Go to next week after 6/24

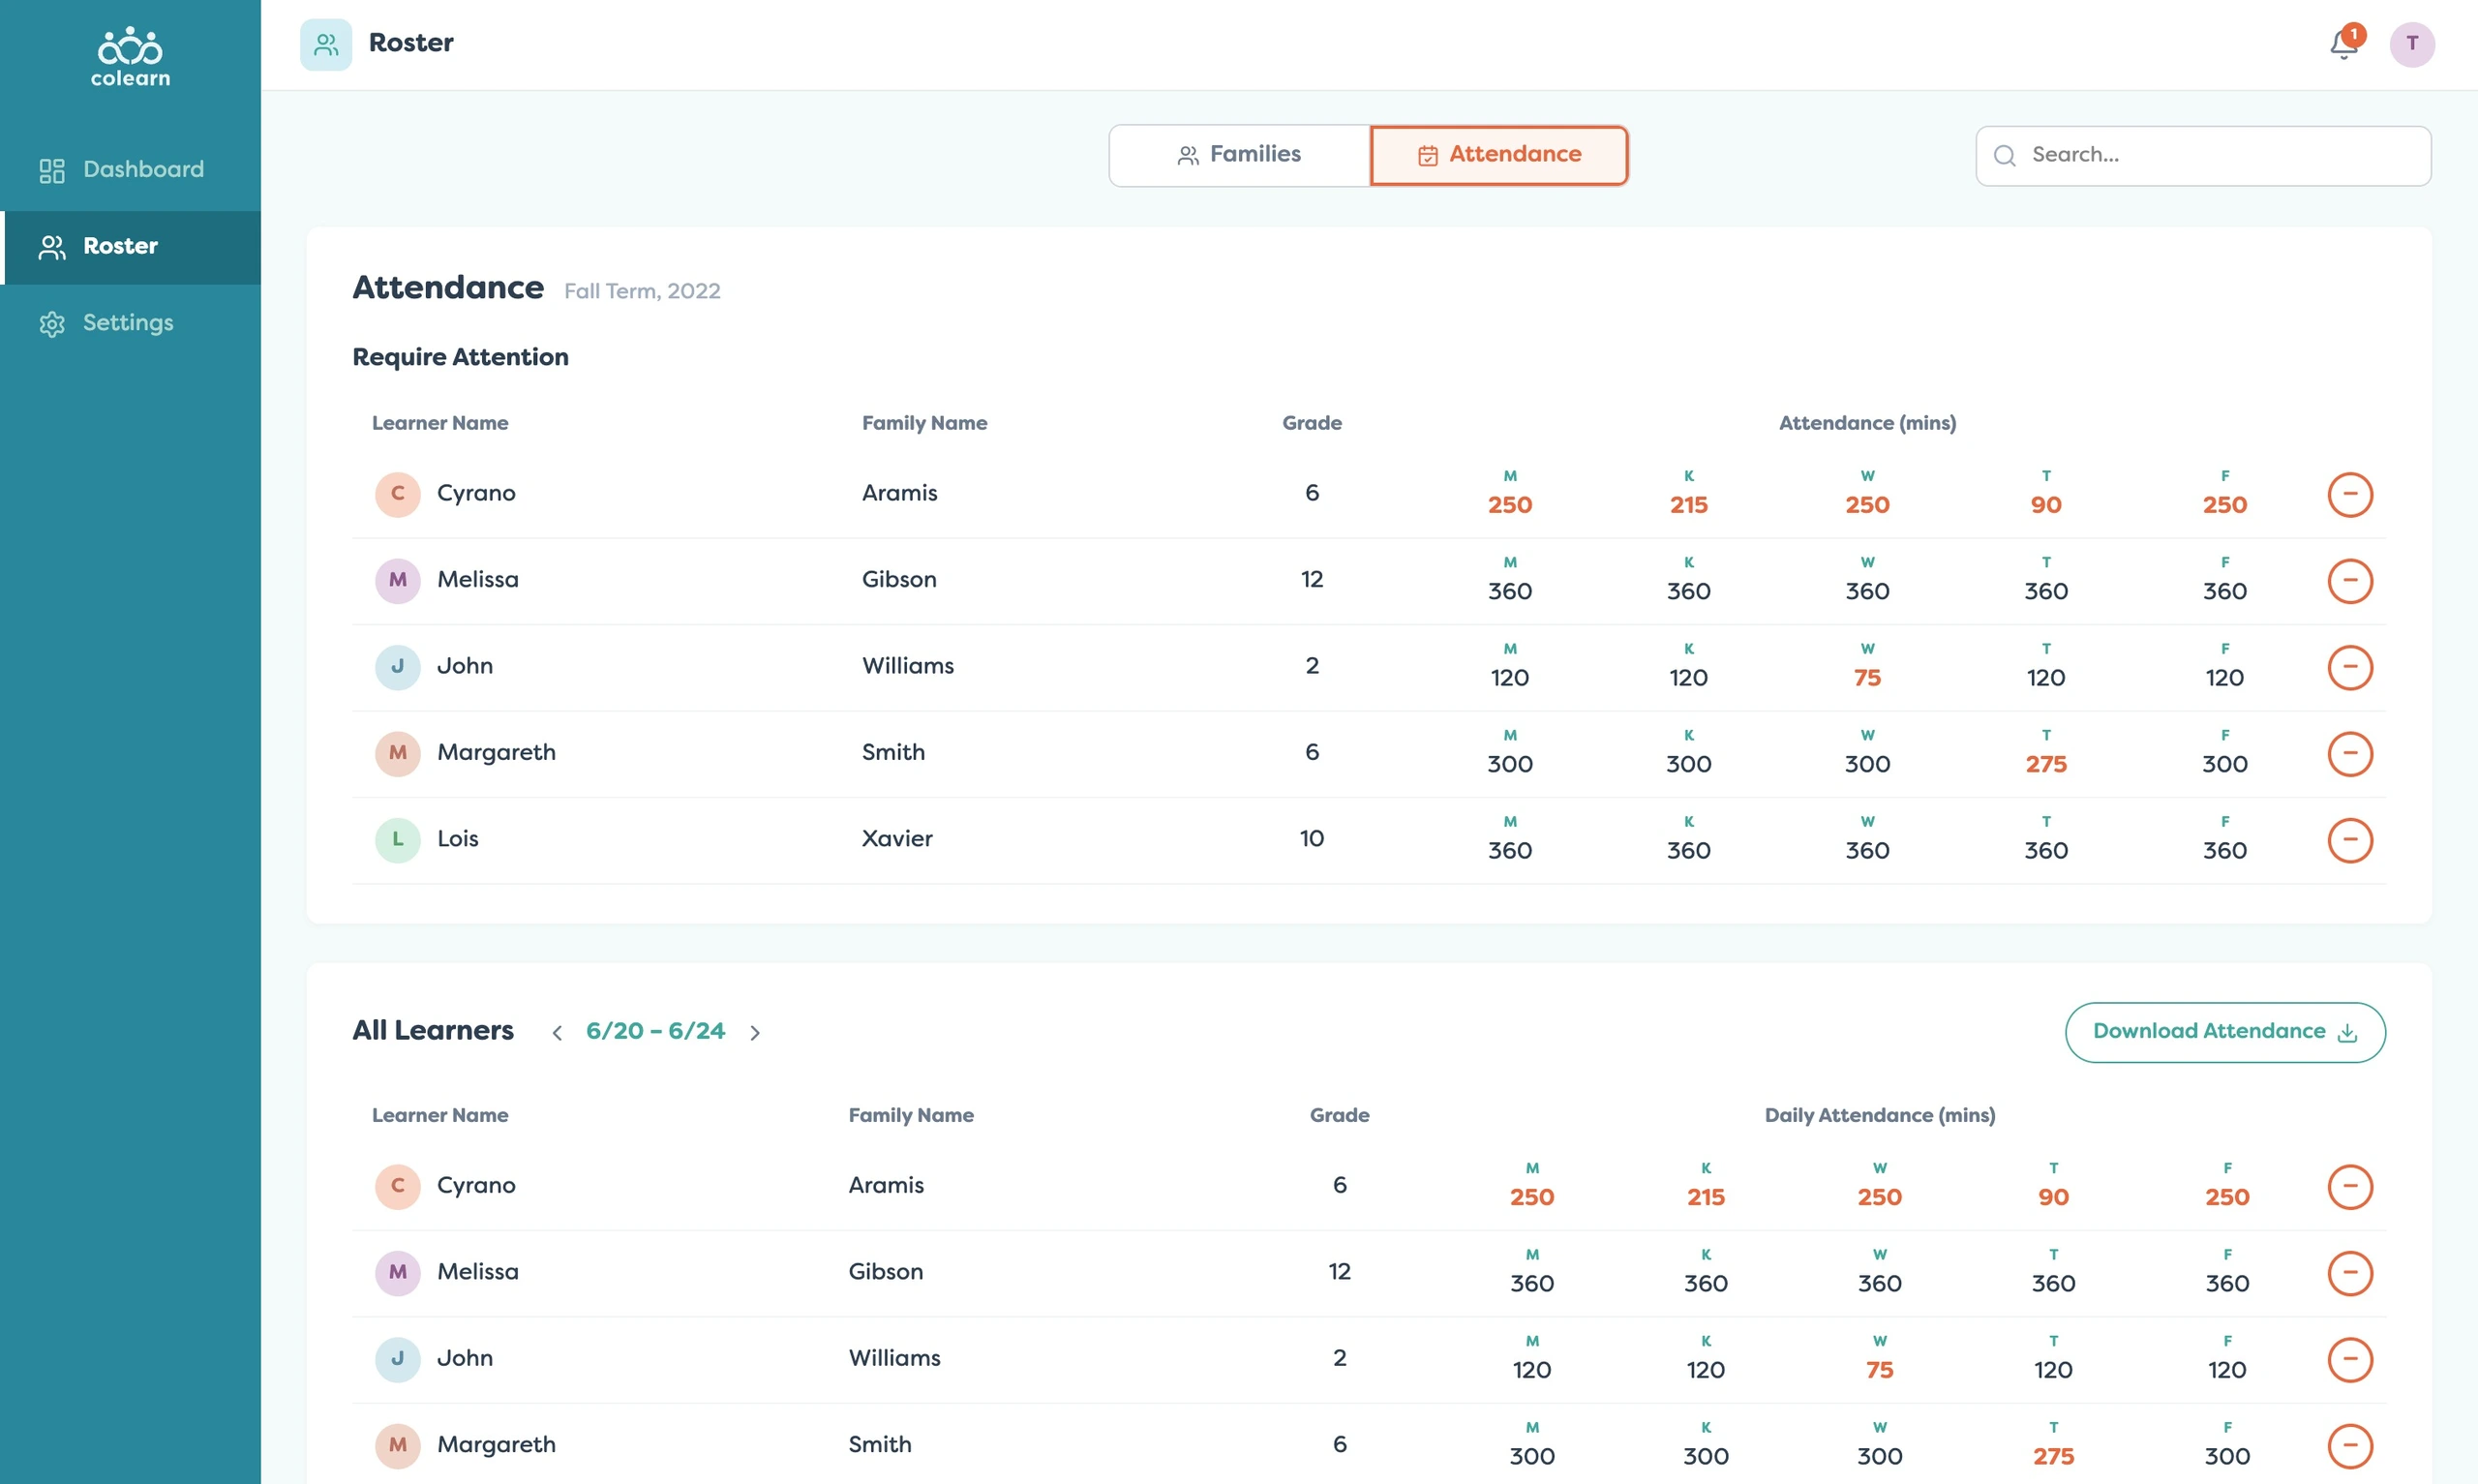pyautogui.click(x=755, y=1032)
